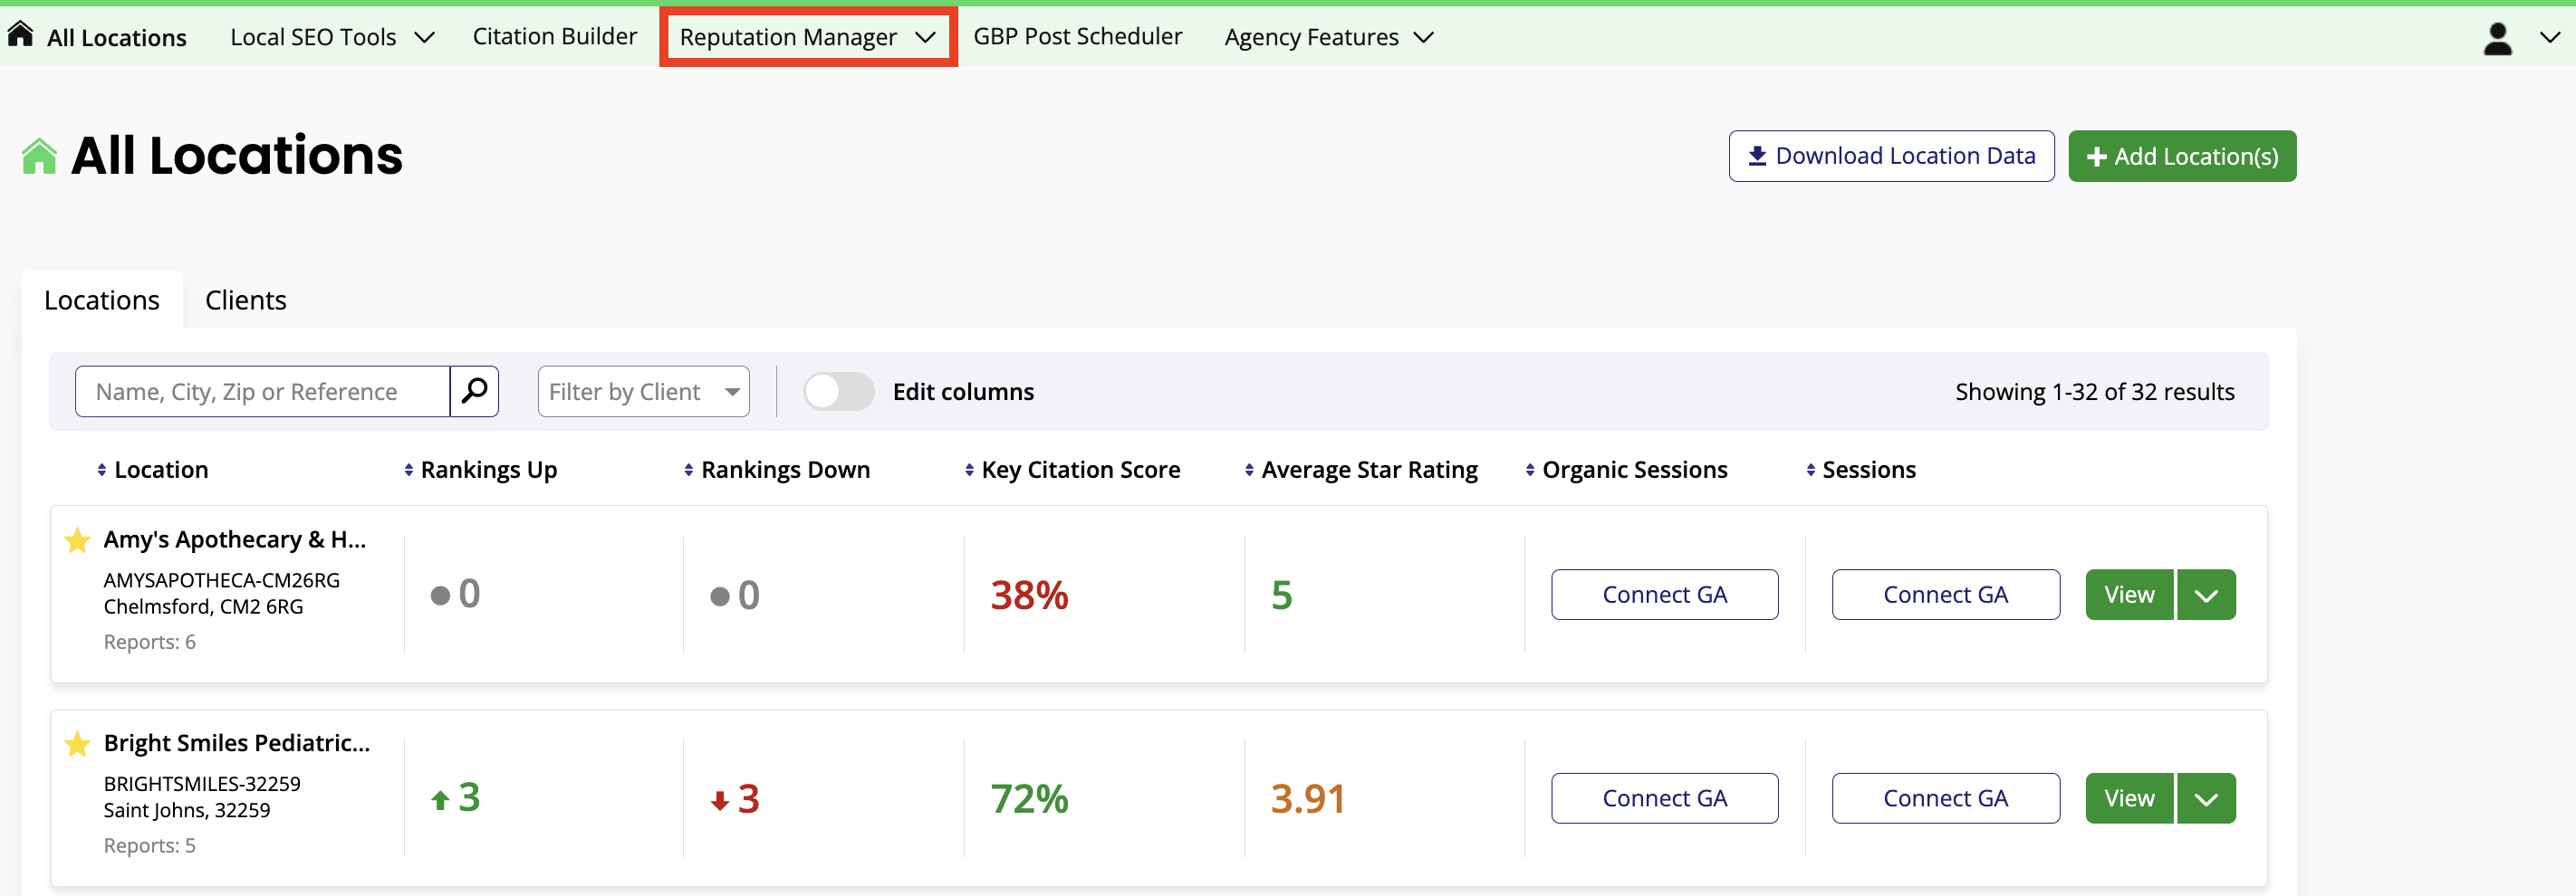
Task: Open the Filter by Client dropdown
Action: [643, 392]
